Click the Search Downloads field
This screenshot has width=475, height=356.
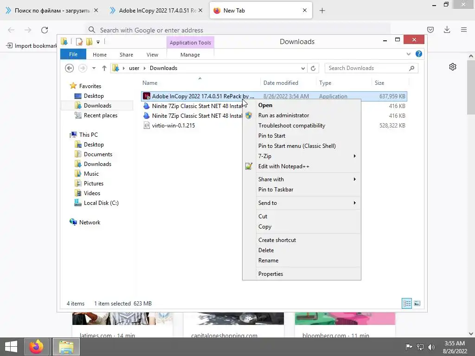(x=372, y=68)
